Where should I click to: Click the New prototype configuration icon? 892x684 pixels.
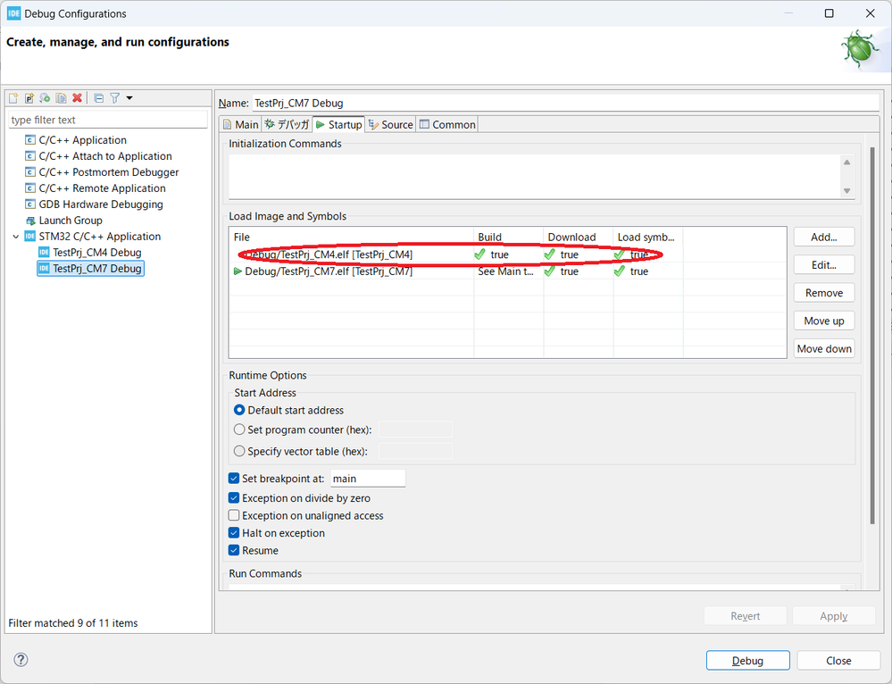coord(29,98)
